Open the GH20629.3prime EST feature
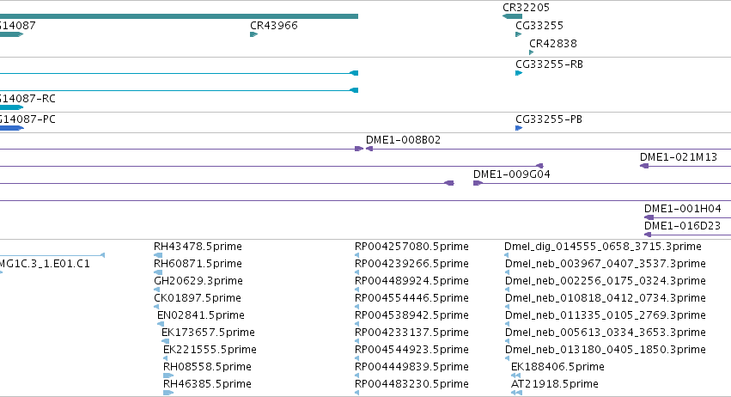 tap(198, 280)
